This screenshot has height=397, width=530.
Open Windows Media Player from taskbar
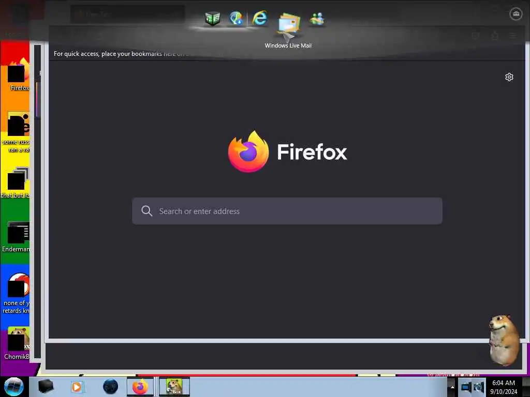coord(78,387)
